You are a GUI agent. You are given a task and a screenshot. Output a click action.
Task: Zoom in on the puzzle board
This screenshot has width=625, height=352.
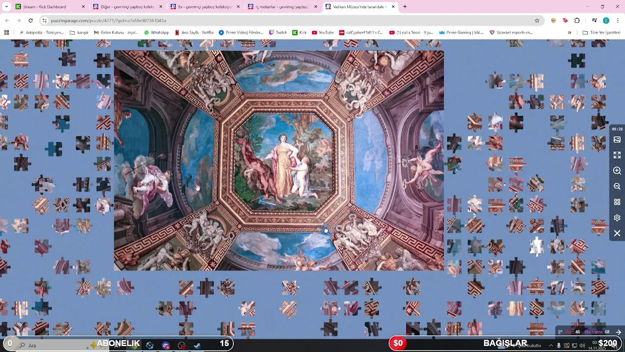click(617, 171)
